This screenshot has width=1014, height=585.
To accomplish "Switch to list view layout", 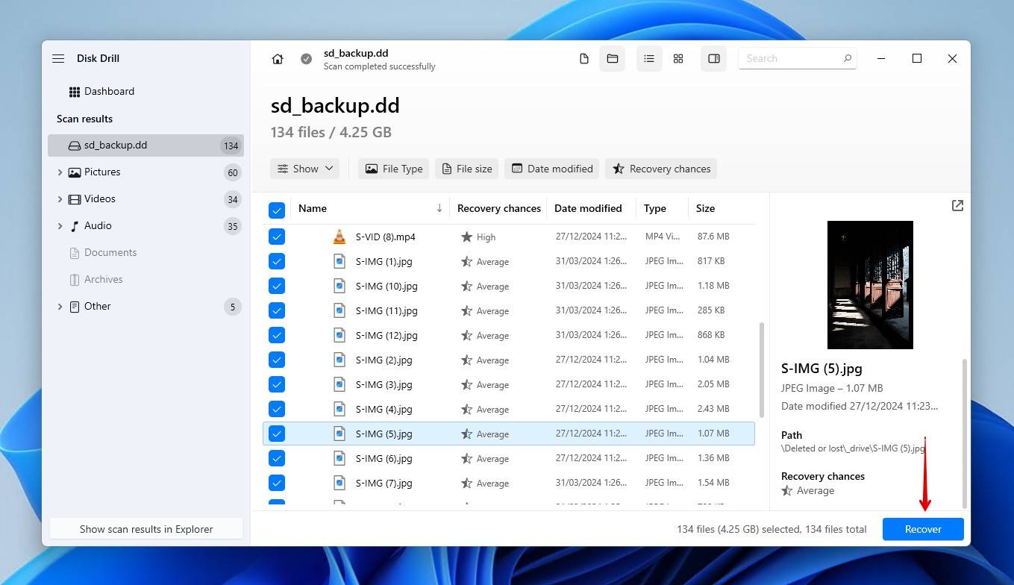I will [x=648, y=58].
